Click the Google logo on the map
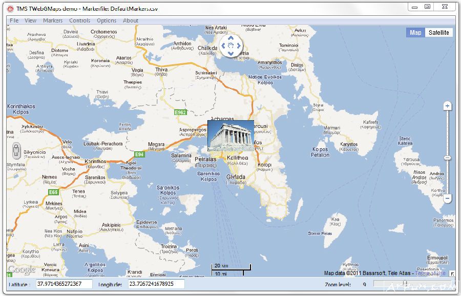The width and height of the screenshot is (461, 296). click(22, 269)
